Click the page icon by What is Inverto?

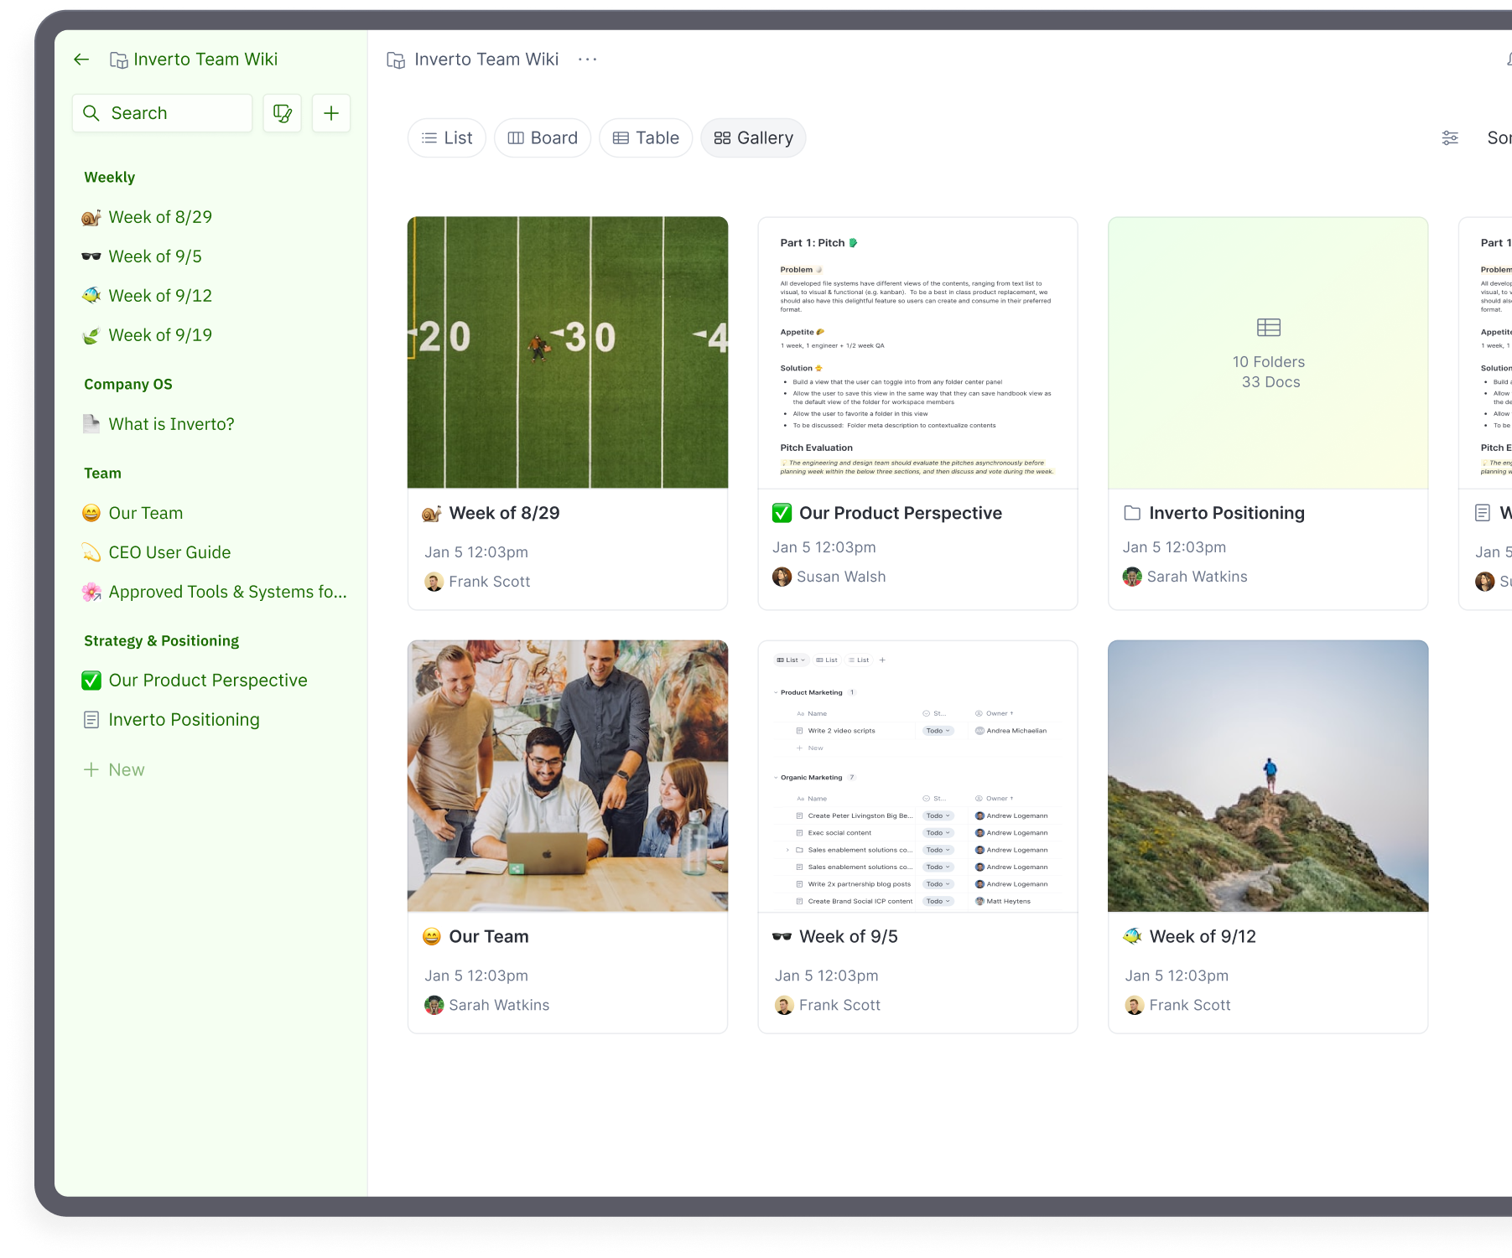pos(91,424)
